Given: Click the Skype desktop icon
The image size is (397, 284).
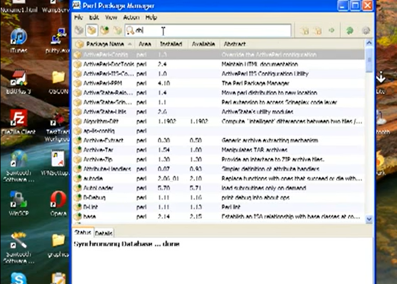Looking at the screenshot, I should point(18,278).
